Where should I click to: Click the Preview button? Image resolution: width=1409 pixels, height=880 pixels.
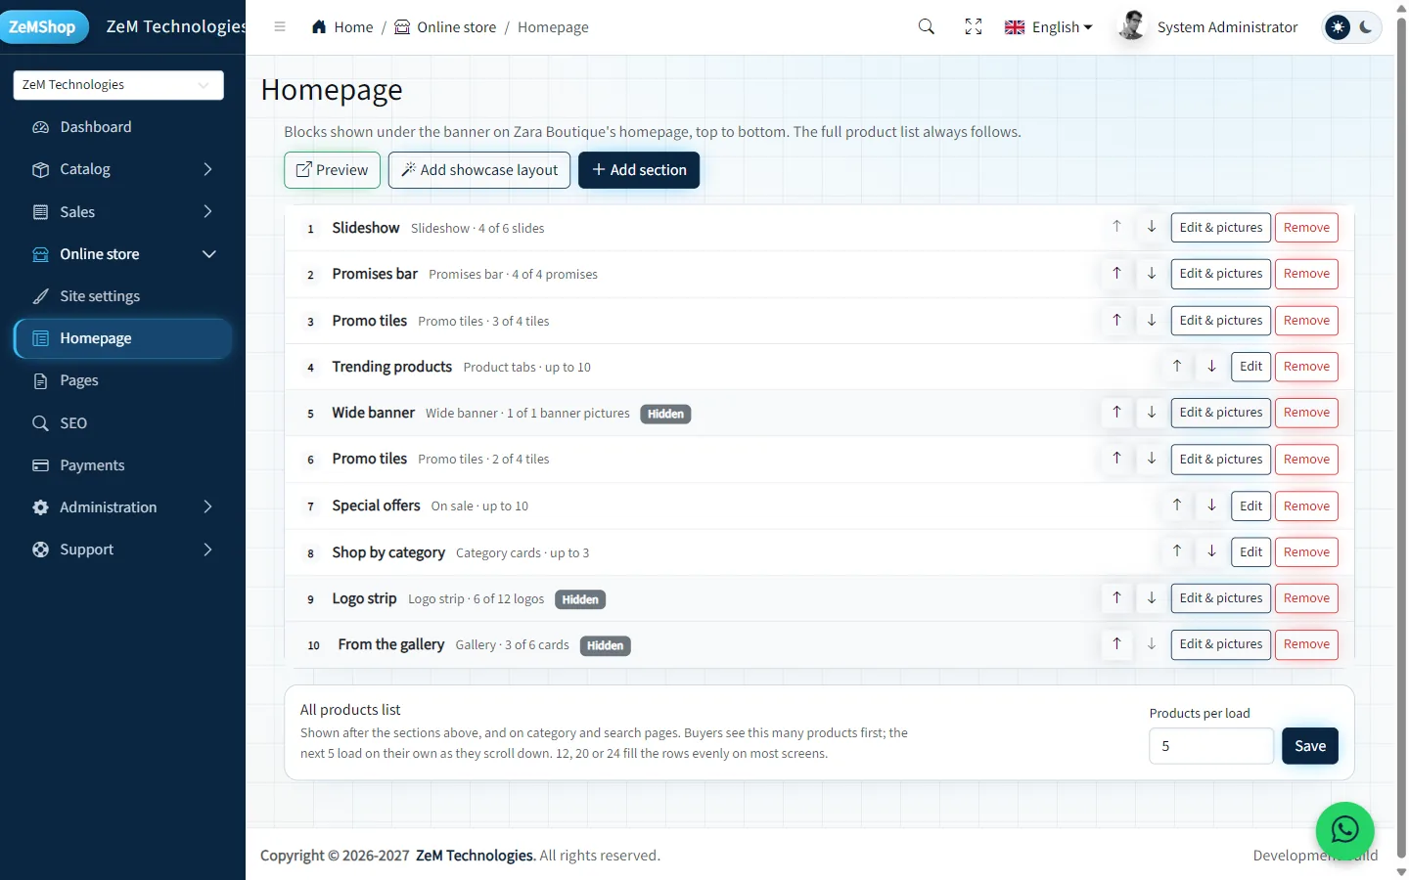tap(332, 170)
